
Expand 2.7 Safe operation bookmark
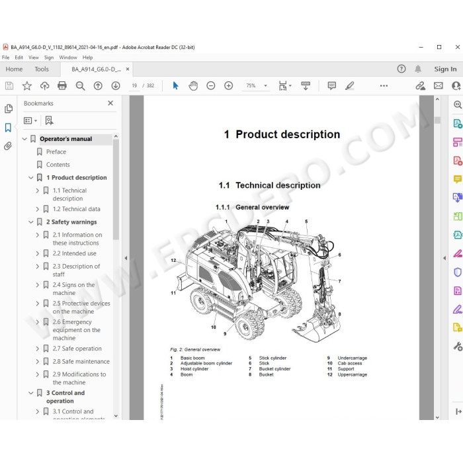tap(38, 349)
